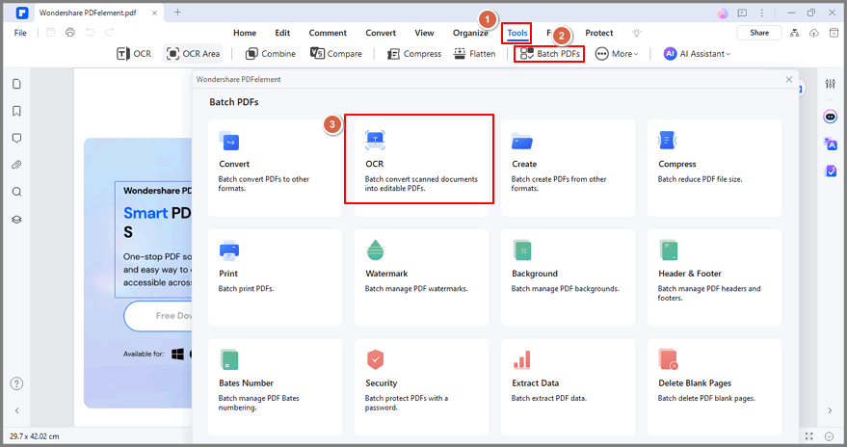
Task: Click the print icon in quick toolbar
Action: (70, 33)
